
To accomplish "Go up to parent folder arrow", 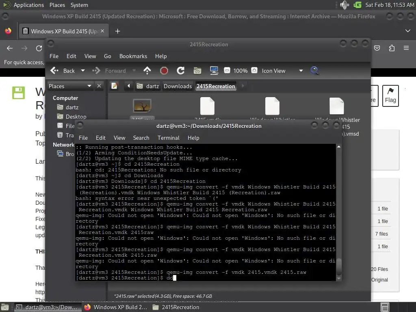I will 147,71.
